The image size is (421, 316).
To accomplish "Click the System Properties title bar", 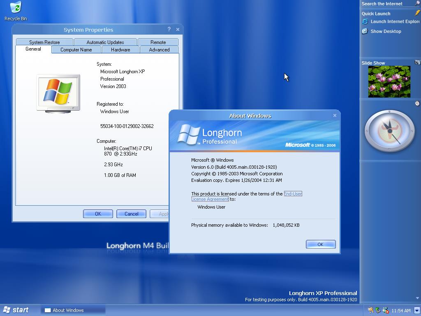I will (89, 30).
